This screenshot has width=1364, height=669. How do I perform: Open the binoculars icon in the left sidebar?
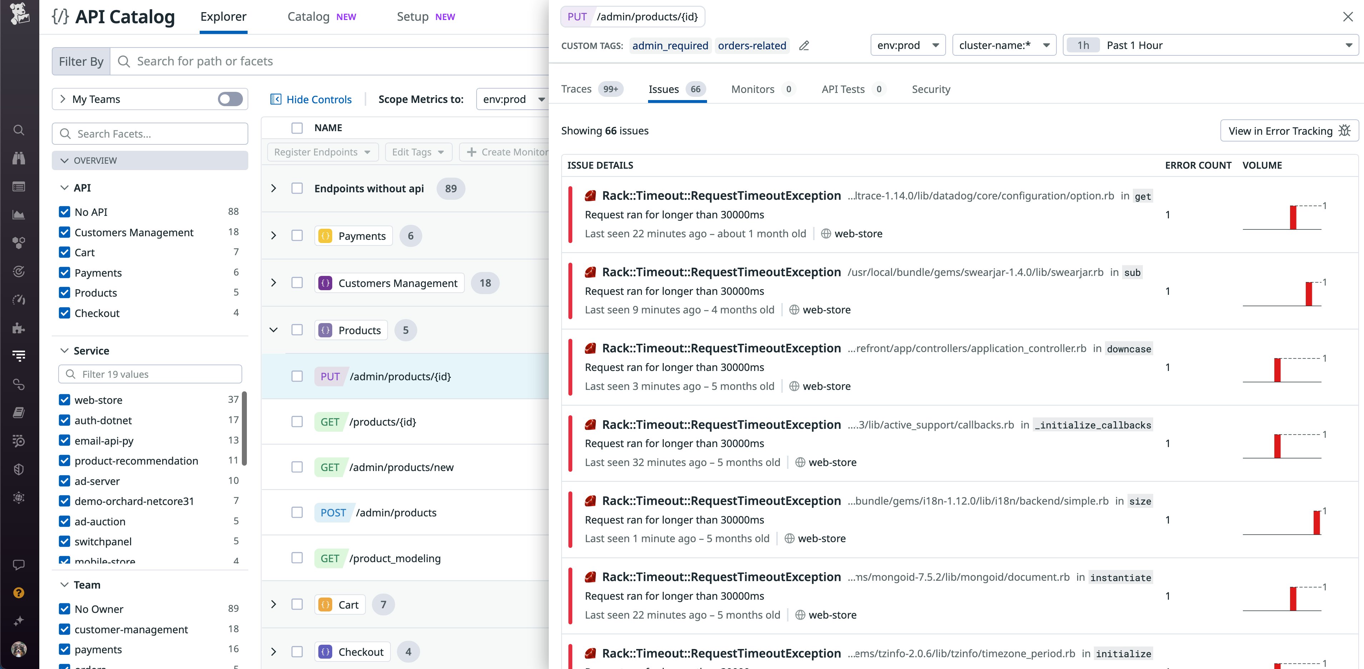[x=19, y=158]
